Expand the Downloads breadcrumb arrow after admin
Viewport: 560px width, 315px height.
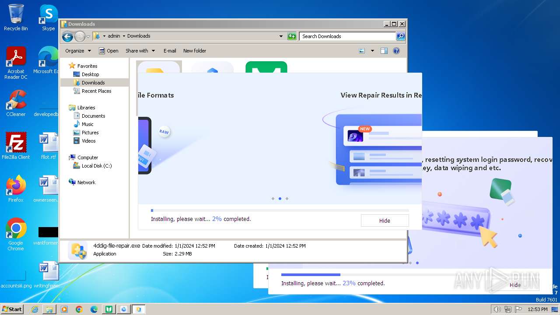point(123,36)
